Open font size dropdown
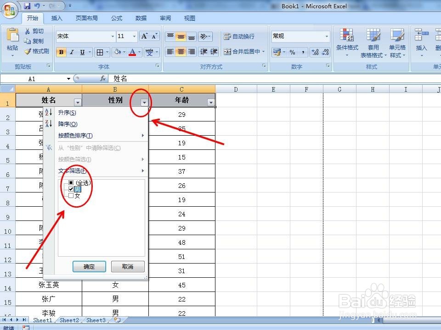Screen dimensions: 441x330 [134, 37]
